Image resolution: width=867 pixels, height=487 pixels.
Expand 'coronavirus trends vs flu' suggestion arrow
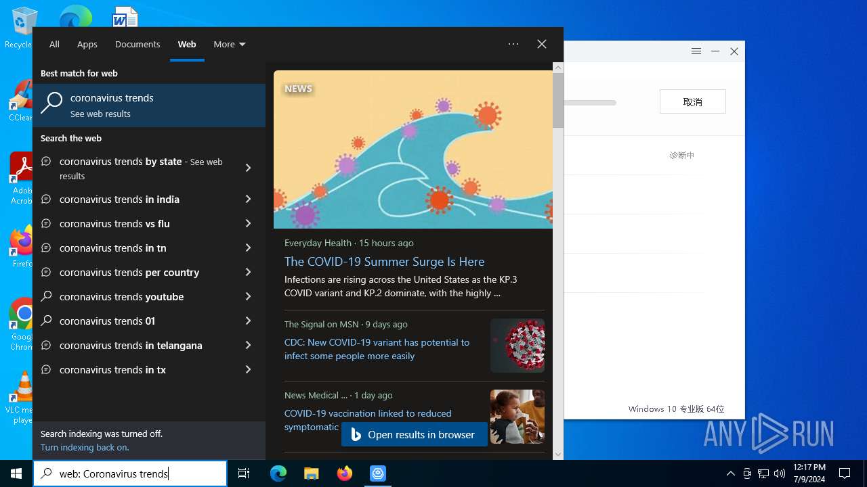248,223
